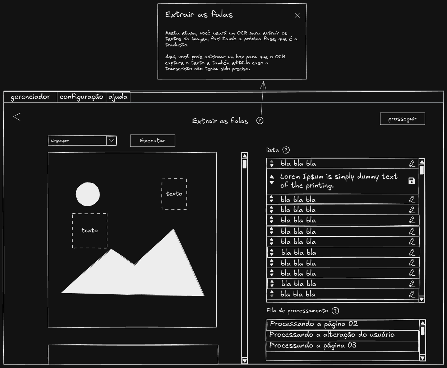Click the help icon next to lista
Screen dimensions: 447x368
point(286,150)
